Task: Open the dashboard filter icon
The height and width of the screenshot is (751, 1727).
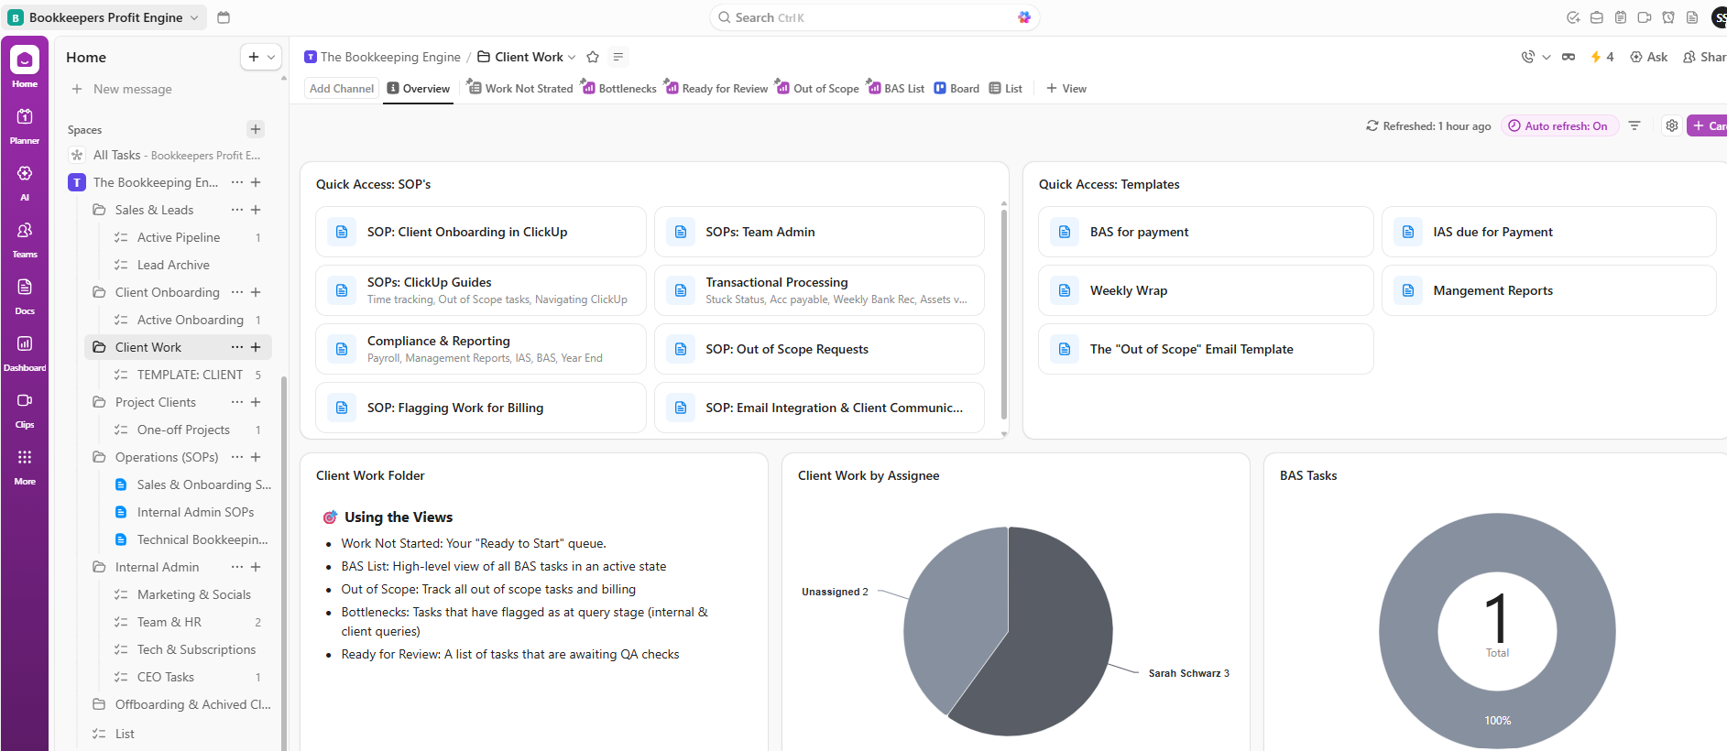Action: pos(1634,126)
